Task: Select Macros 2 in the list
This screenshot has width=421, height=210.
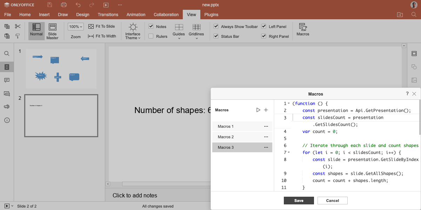Action: coord(242,137)
